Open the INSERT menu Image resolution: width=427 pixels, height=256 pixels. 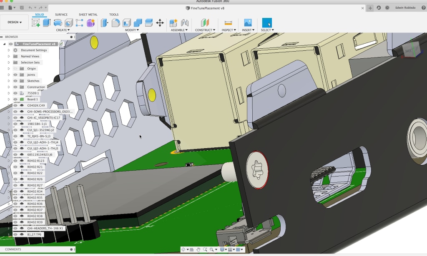click(248, 30)
